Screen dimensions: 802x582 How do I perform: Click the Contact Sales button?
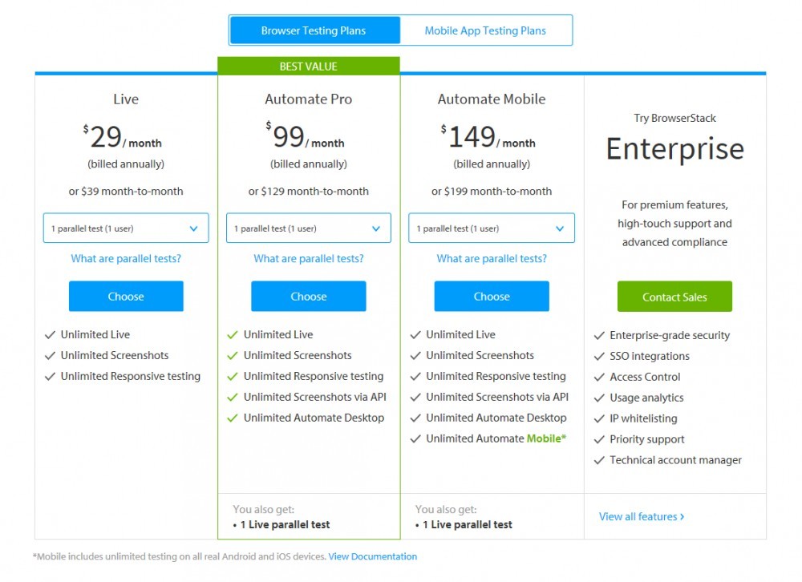[674, 296]
